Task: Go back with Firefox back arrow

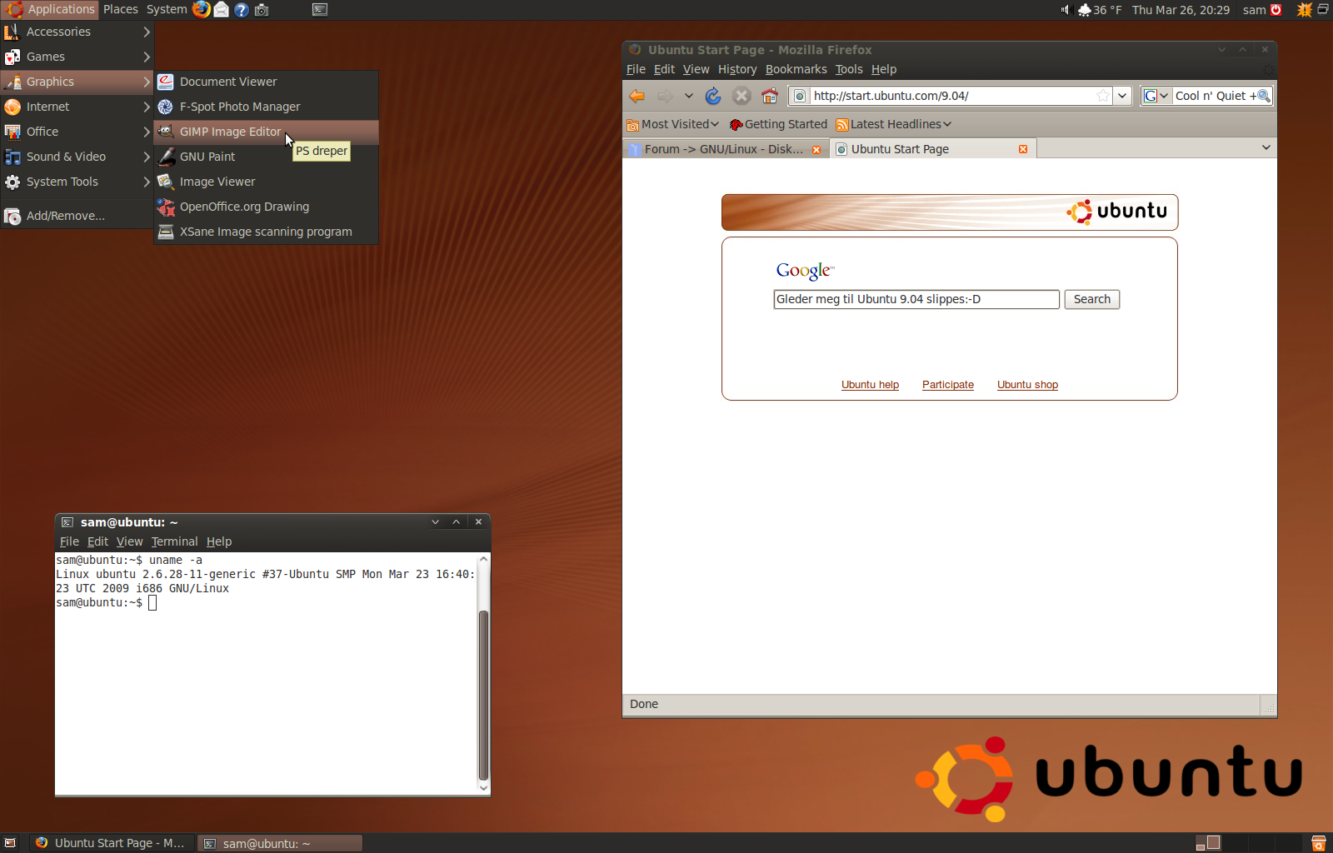Action: (x=637, y=96)
